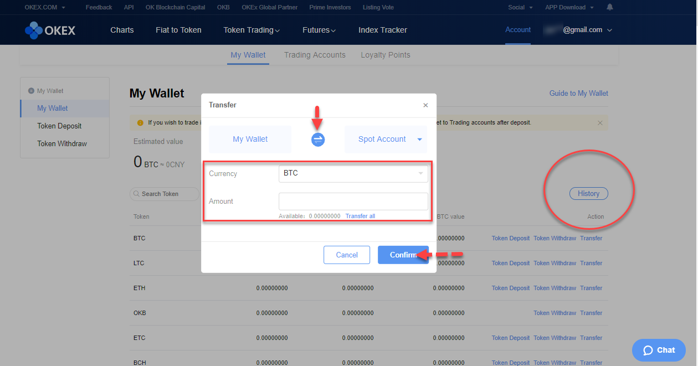Click the LTC token name
This screenshot has width=698, height=366.
pos(138,264)
